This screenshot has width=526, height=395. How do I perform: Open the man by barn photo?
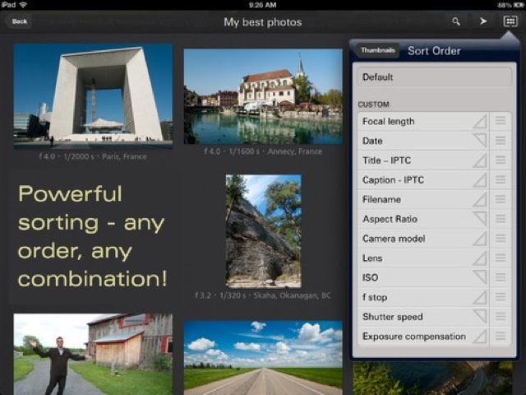point(93,354)
